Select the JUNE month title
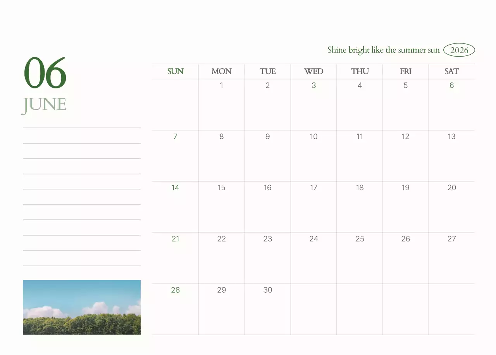Viewport: 496px width, 355px height. point(44,105)
